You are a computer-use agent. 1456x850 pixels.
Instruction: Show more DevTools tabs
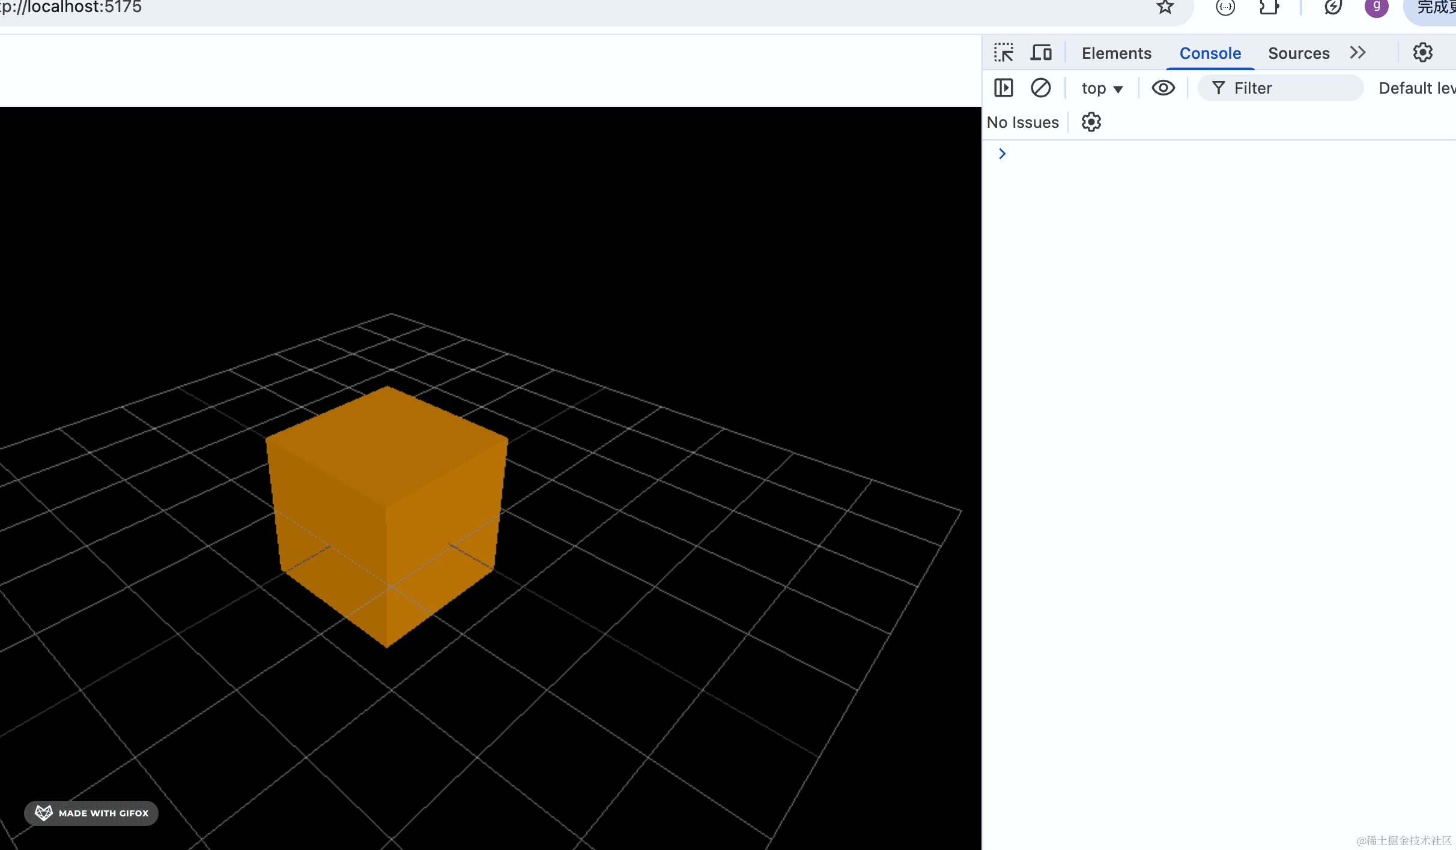click(x=1357, y=53)
